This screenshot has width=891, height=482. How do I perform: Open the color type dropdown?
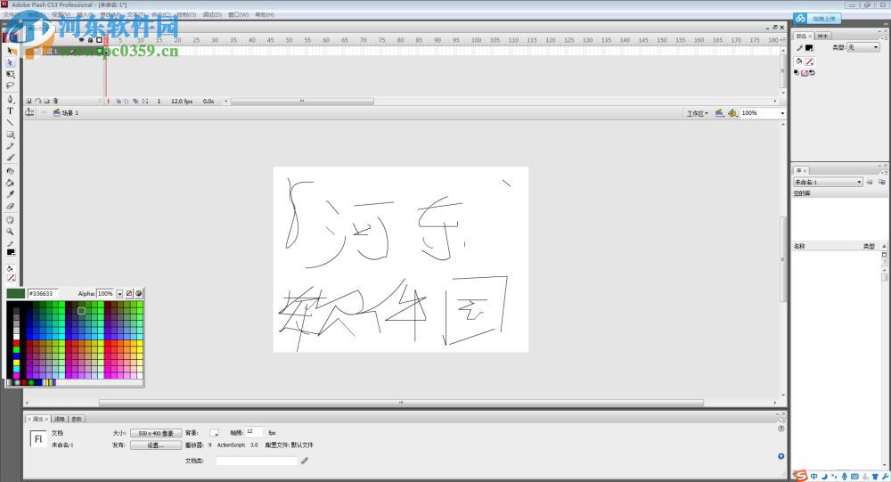click(863, 47)
